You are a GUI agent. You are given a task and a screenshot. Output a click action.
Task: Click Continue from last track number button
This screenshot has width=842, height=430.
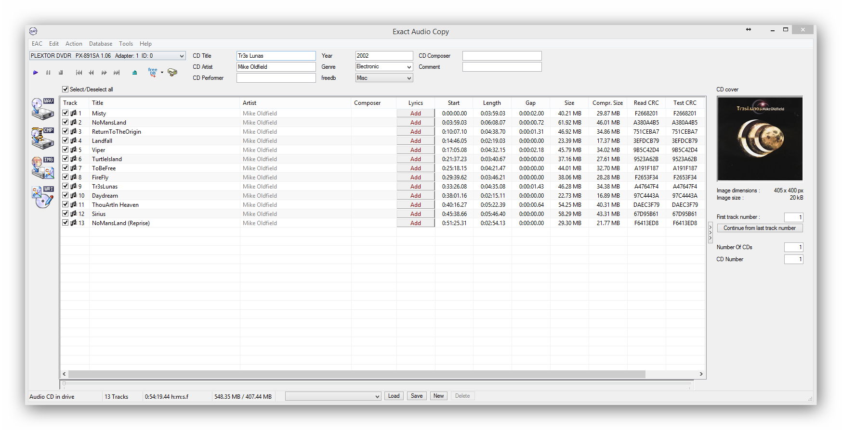759,228
